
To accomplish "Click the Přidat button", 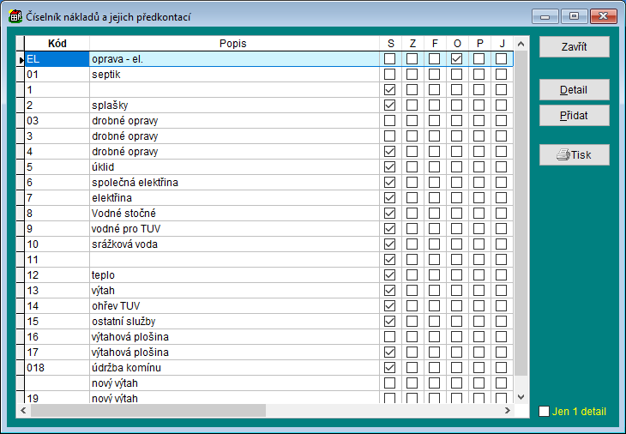I will coord(574,115).
